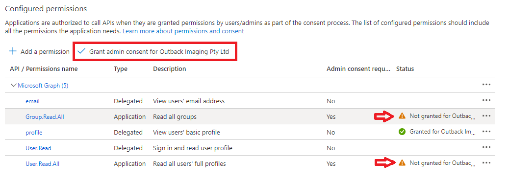Click the API / Permissions name column header
The image size is (509, 183).
44,69
